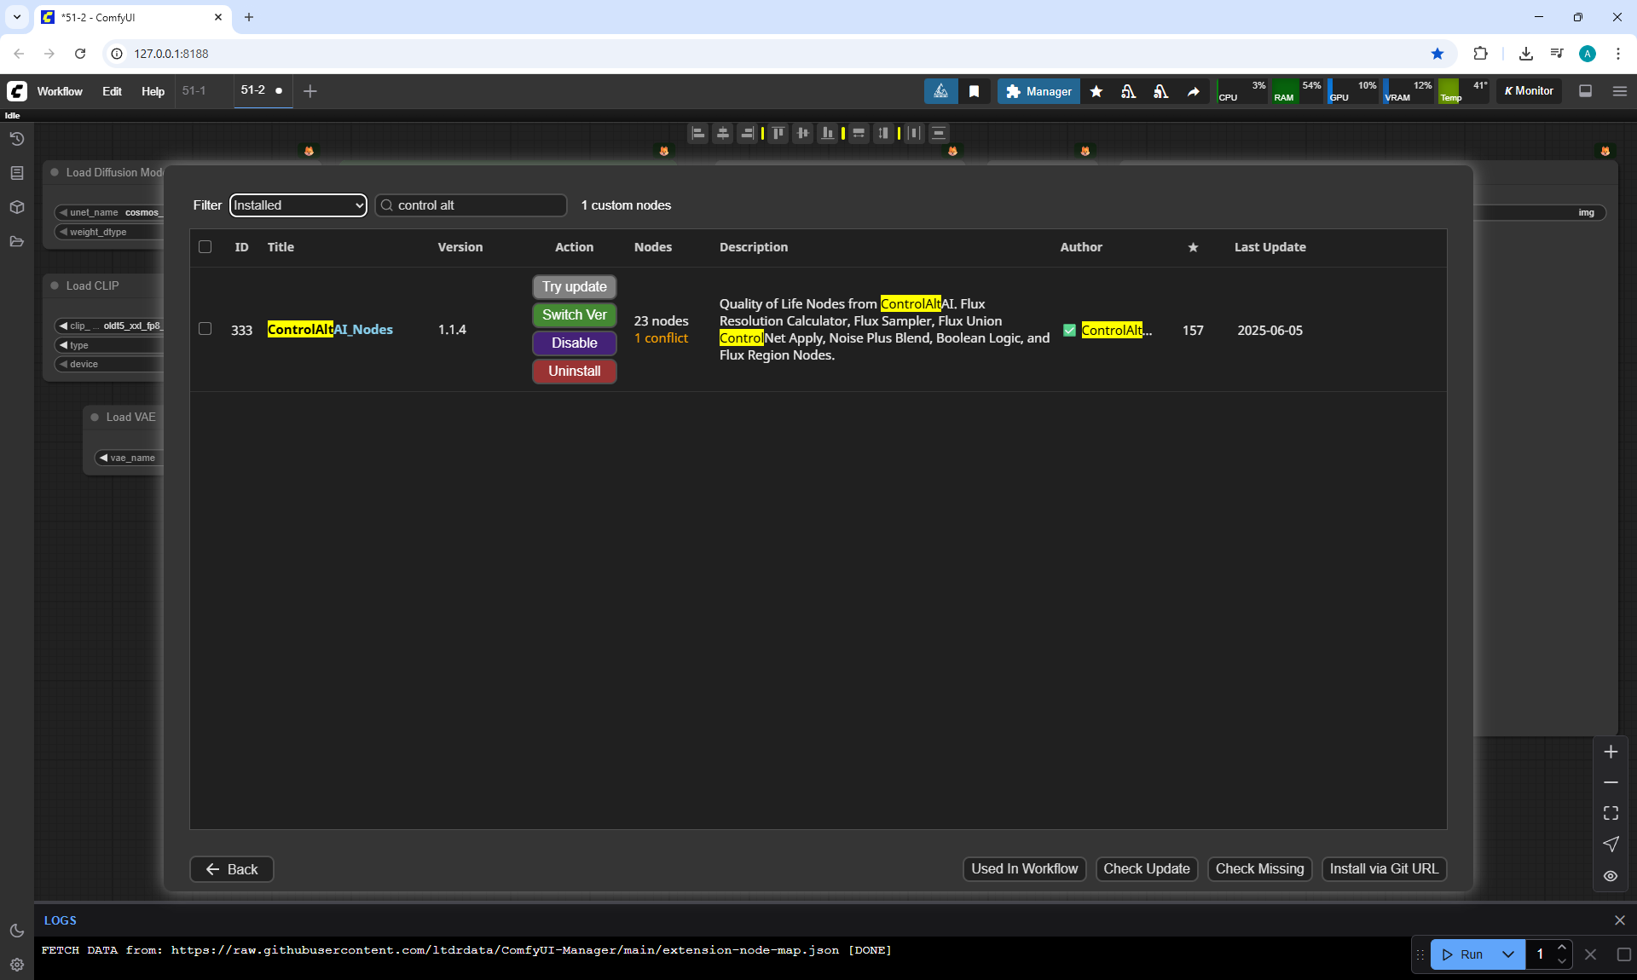
Task: Open the model library cube icon
Action: click(16, 207)
